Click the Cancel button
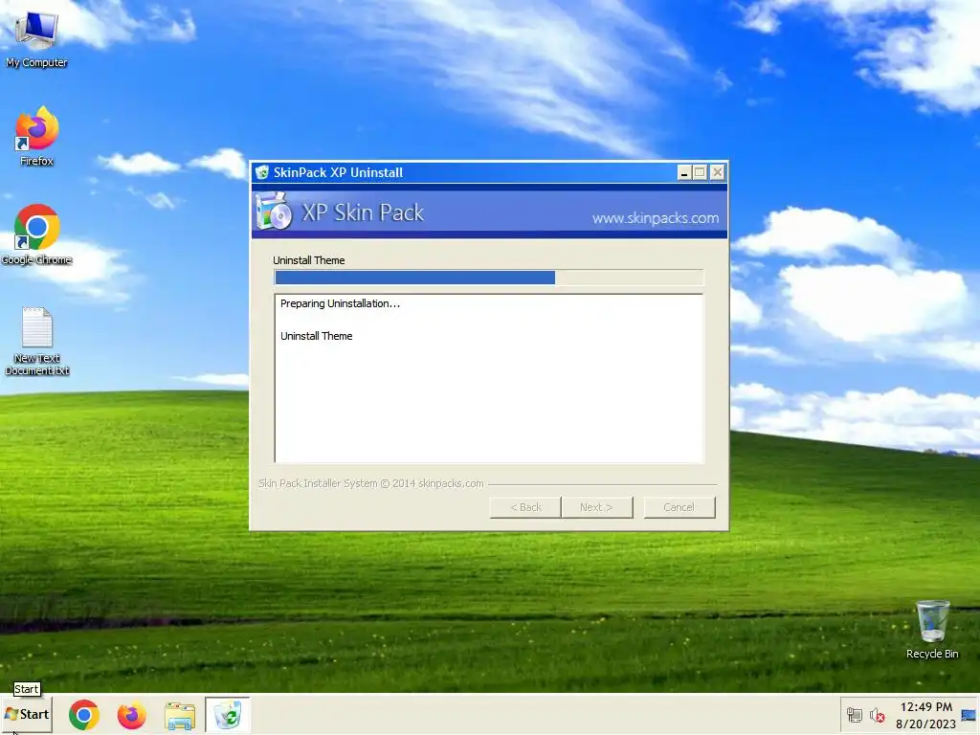The height and width of the screenshot is (735, 980). [x=679, y=507]
